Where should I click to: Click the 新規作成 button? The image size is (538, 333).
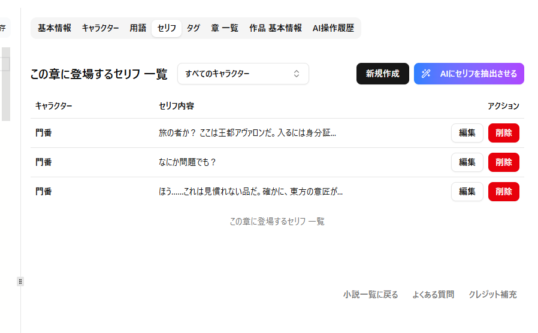pos(382,74)
